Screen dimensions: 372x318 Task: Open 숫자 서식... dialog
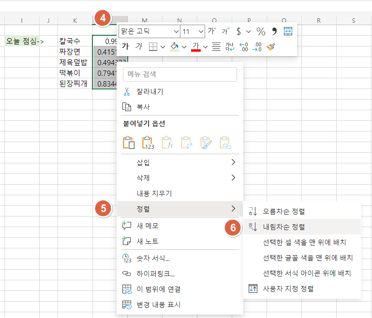[180, 258]
